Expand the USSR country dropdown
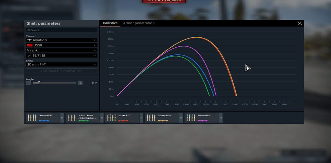This screenshot has width=331, height=163. pyautogui.click(x=62, y=45)
